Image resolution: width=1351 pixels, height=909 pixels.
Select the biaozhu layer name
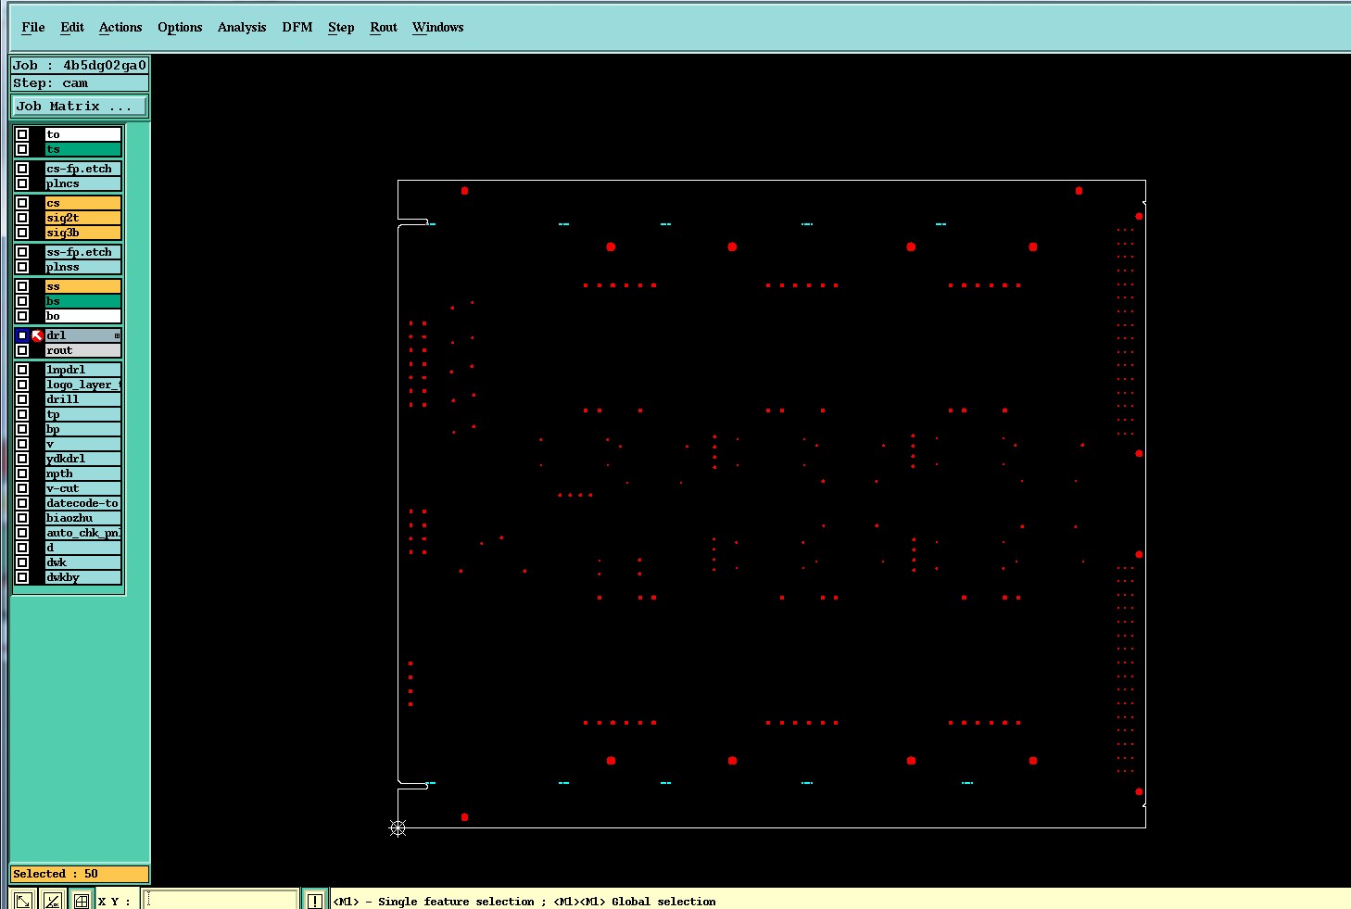tap(82, 518)
